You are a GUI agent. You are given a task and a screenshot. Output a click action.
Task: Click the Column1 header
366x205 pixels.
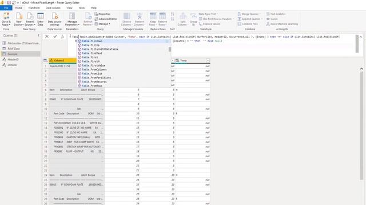(62, 60)
